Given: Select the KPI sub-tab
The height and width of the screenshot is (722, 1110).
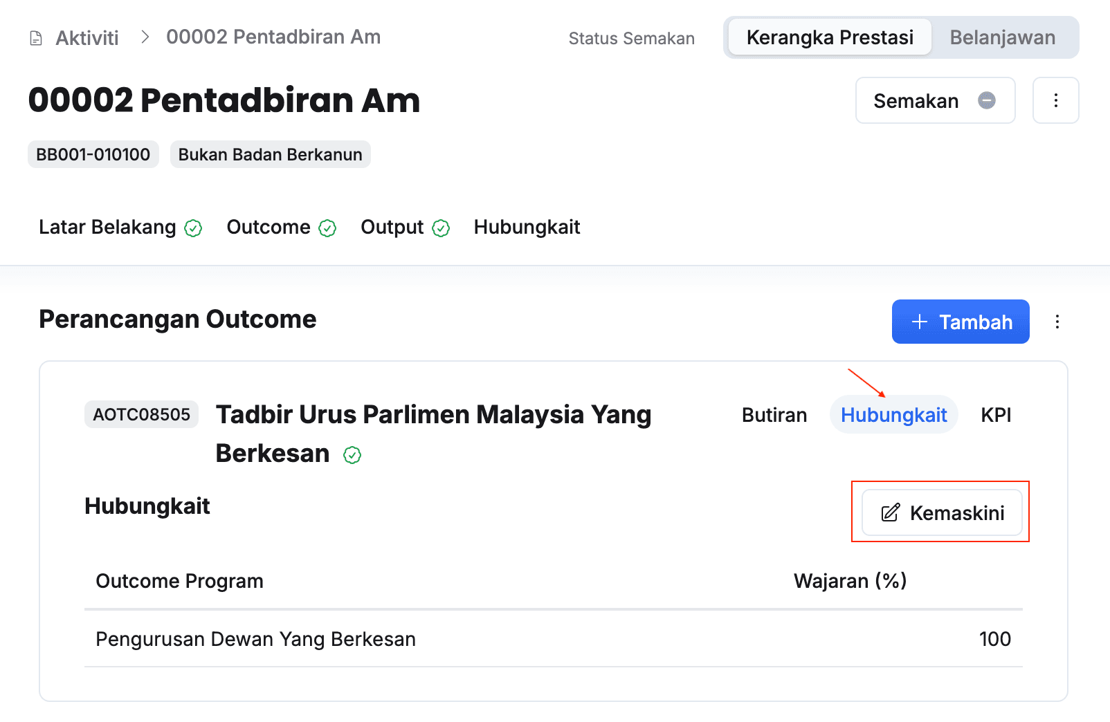Looking at the screenshot, I should coord(996,415).
